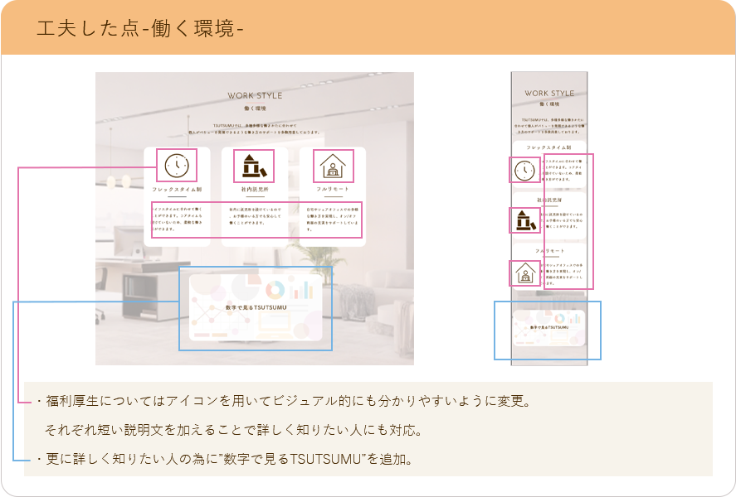Open the 数字で見るTSUTSUMU banner in mobile mockup
The width and height of the screenshot is (736, 497).
point(548,329)
